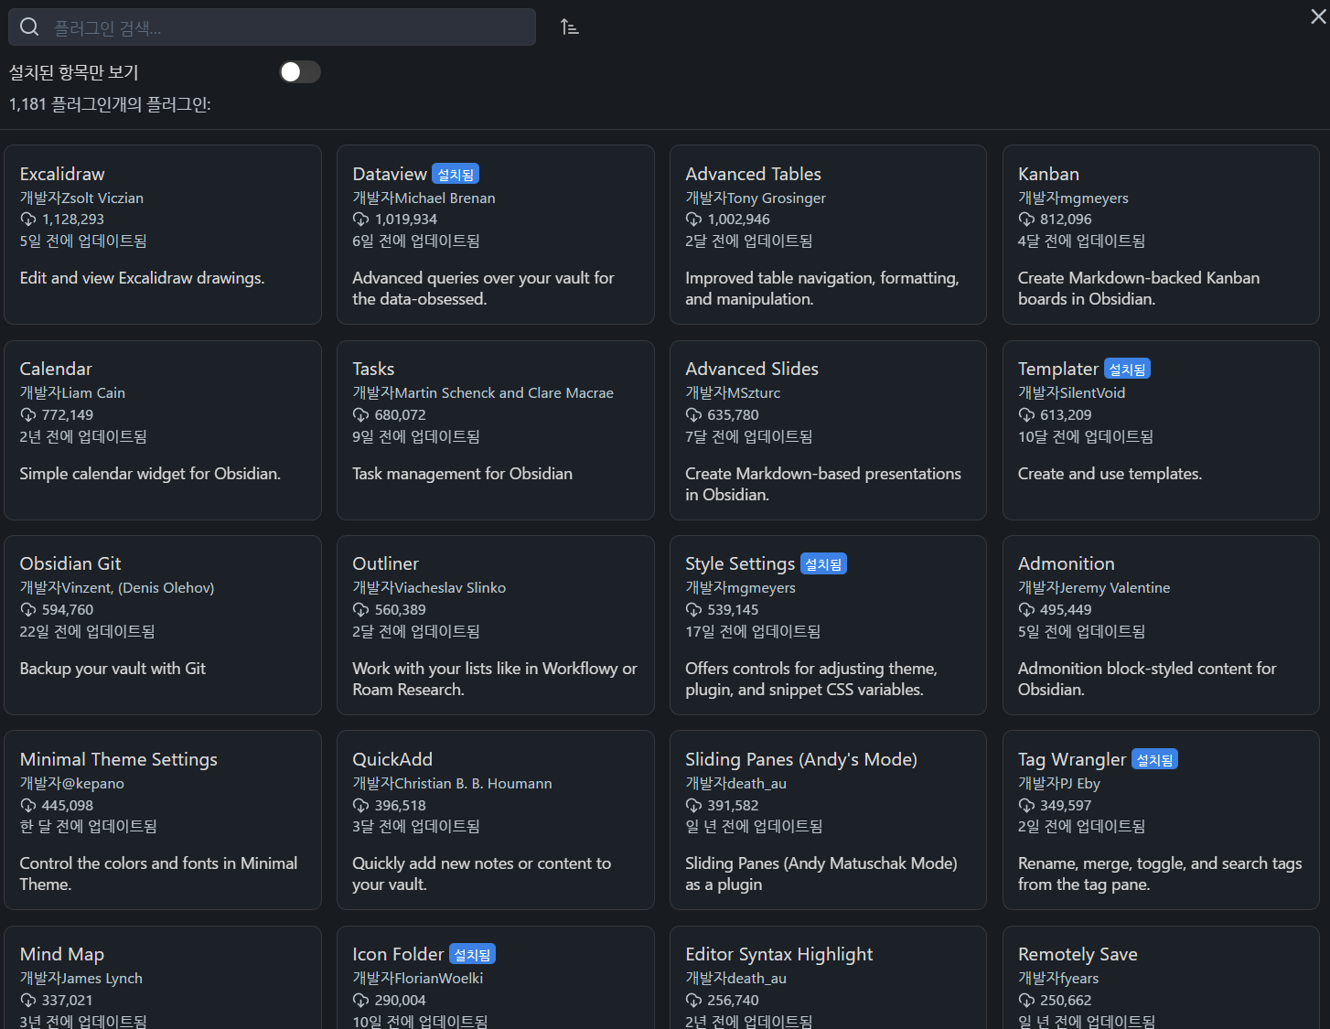Image resolution: width=1330 pixels, height=1029 pixels.
Task: Open the sort order options icon
Action: (x=570, y=27)
